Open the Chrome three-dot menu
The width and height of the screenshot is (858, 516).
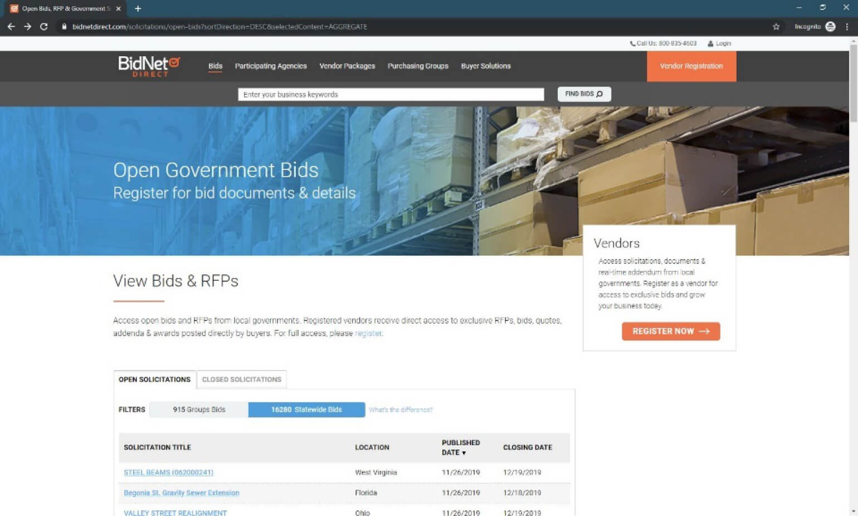(x=847, y=26)
